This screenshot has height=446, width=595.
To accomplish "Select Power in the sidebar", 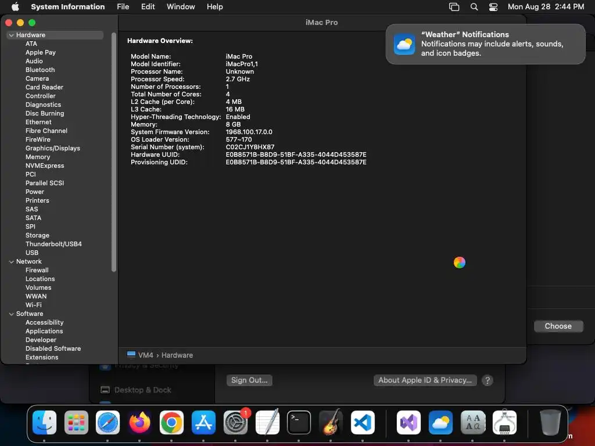I will pyautogui.click(x=35, y=192).
